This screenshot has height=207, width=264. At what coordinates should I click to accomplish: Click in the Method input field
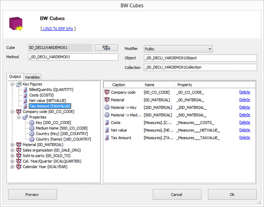point(73,57)
